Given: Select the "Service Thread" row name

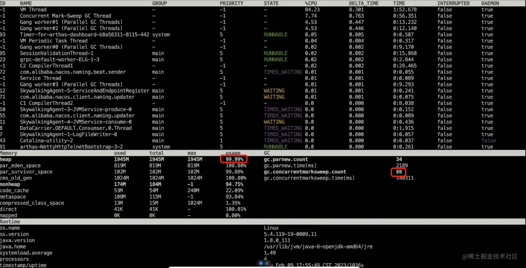Looking at the screenshot, I should (x=40, y=78).
